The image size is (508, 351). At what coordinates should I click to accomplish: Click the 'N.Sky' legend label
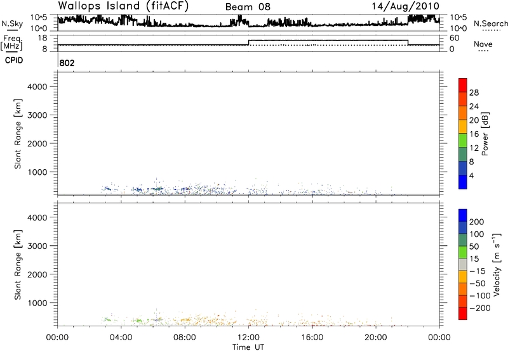pyautogui.click(x=12, y=23)
